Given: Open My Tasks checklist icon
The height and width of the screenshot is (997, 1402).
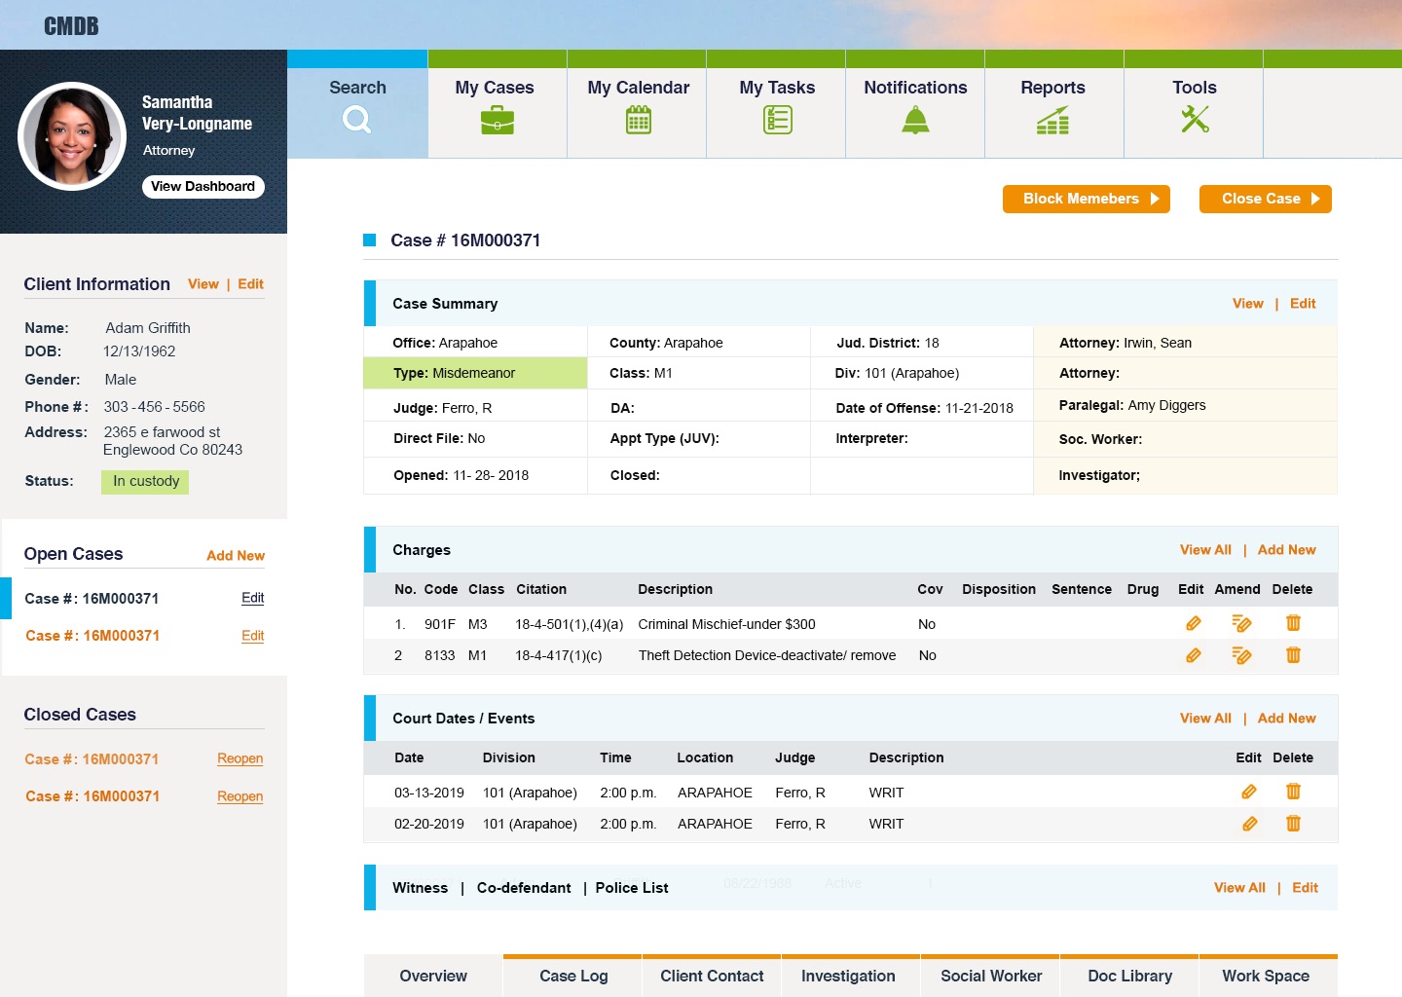Looking at the screenshot, I should point(778,120).
